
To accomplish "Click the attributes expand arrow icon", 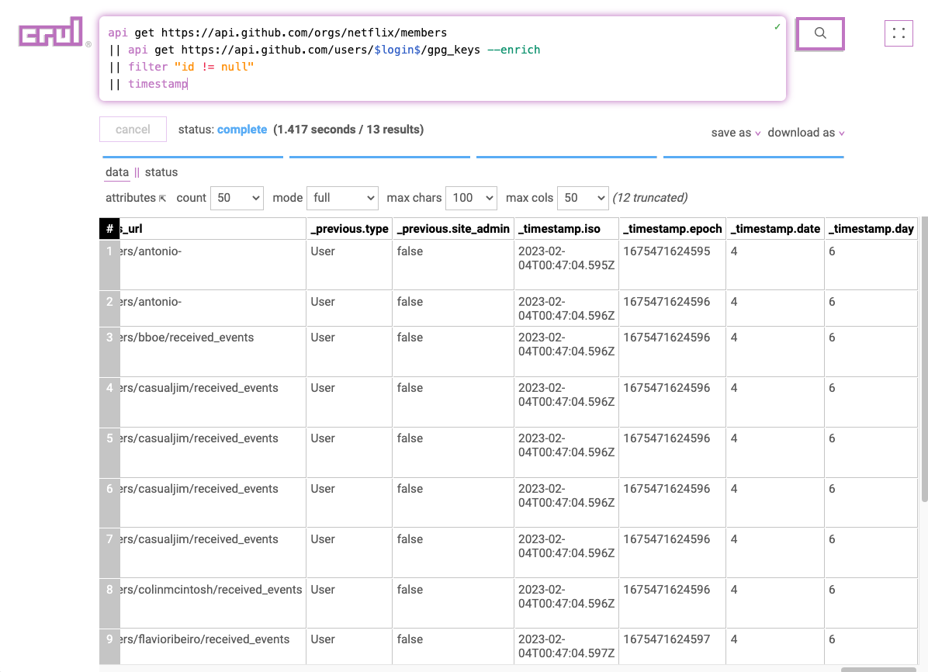I will click(163, 199).
